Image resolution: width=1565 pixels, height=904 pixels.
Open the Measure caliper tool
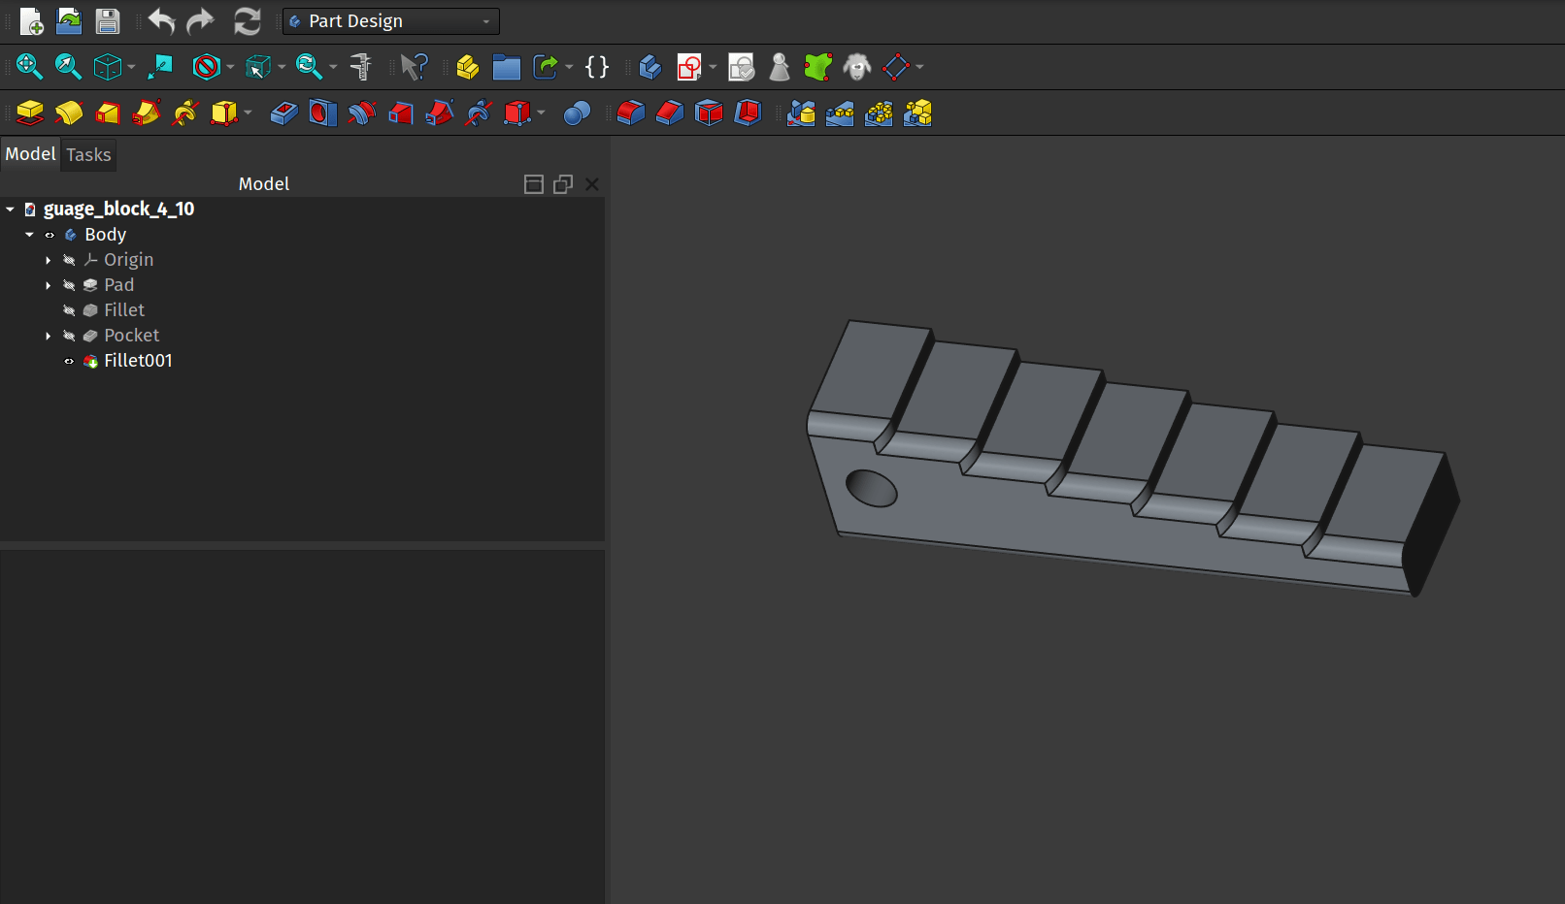(x=361, y=67)
